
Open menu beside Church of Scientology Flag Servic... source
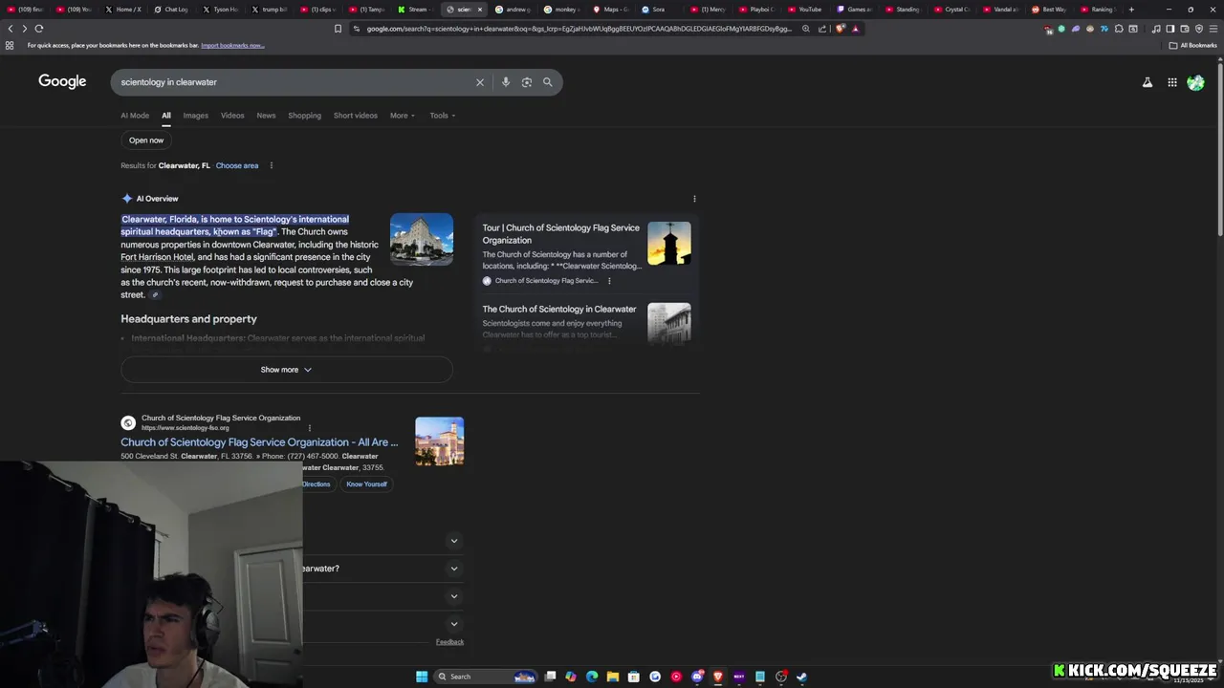[609, 281]
